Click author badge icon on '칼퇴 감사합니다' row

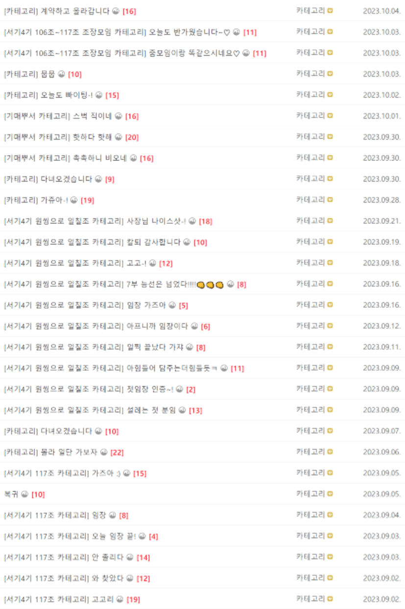click(x=330, y=242)
